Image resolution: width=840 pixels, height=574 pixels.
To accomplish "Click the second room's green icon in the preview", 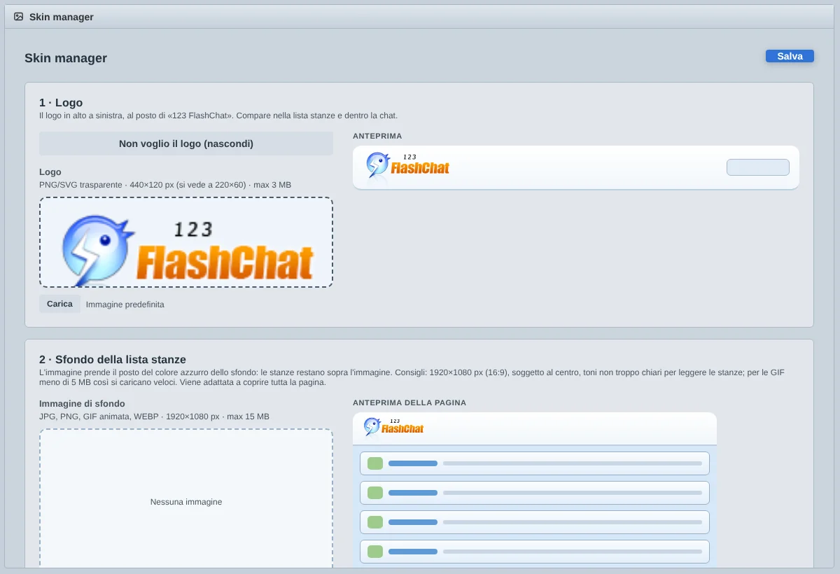I will (x=375, y=493).
